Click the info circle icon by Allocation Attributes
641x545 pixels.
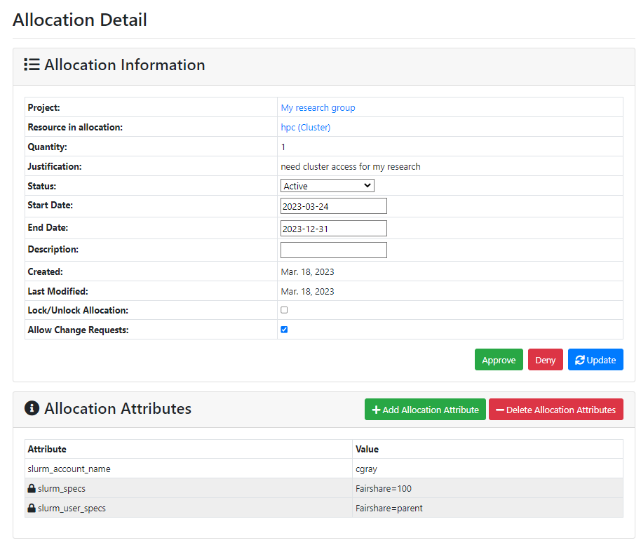pos(32,408)
